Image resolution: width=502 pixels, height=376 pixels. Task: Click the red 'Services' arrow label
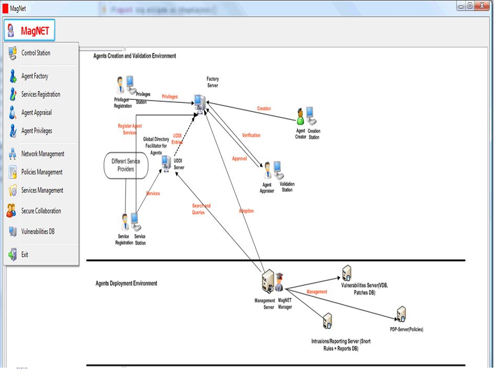point(153,193)
